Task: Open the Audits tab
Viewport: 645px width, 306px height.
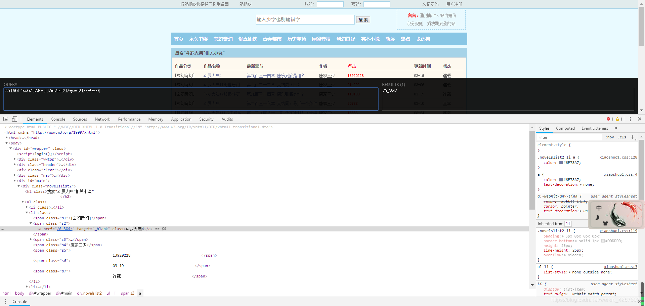Action: (x=227, y=119)
